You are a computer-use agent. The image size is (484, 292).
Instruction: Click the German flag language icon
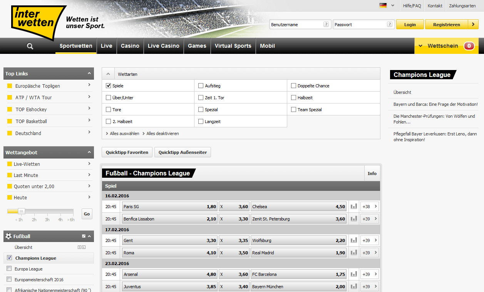(383, 5)
